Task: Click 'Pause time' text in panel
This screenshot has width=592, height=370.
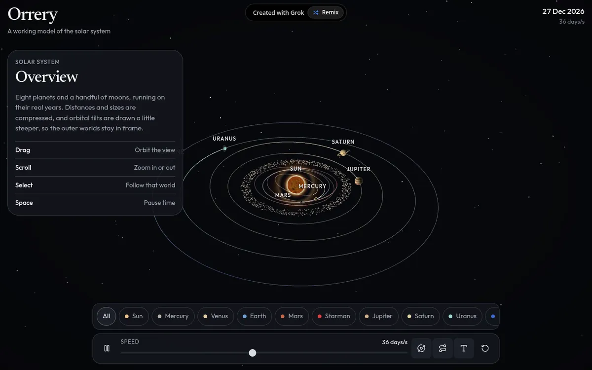Action: 159,203
